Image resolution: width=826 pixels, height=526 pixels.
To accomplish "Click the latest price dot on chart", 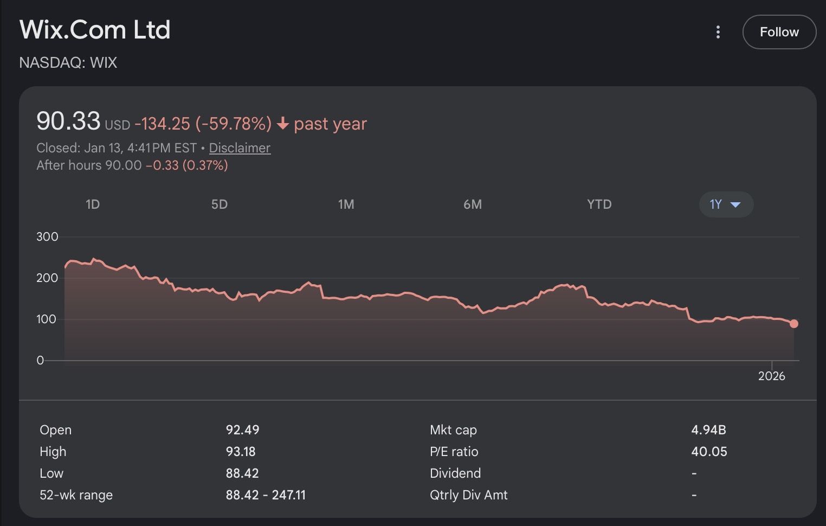I will [x=794, y=324].
